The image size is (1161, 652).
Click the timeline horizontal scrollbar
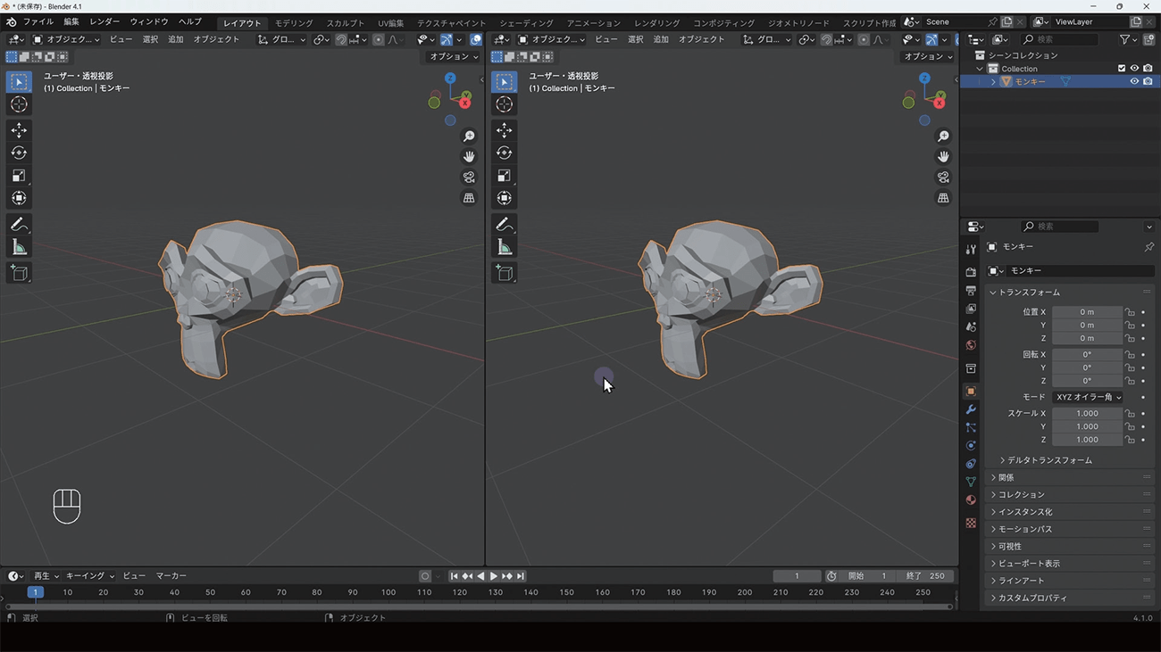(x=479, y=607)
